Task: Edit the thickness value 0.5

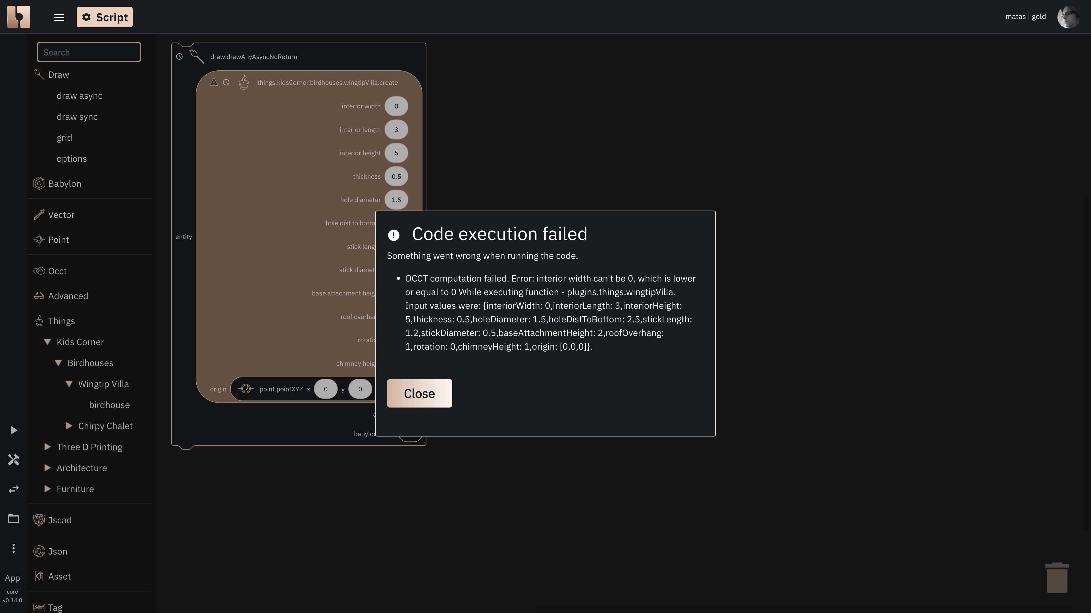Action: 396,177
